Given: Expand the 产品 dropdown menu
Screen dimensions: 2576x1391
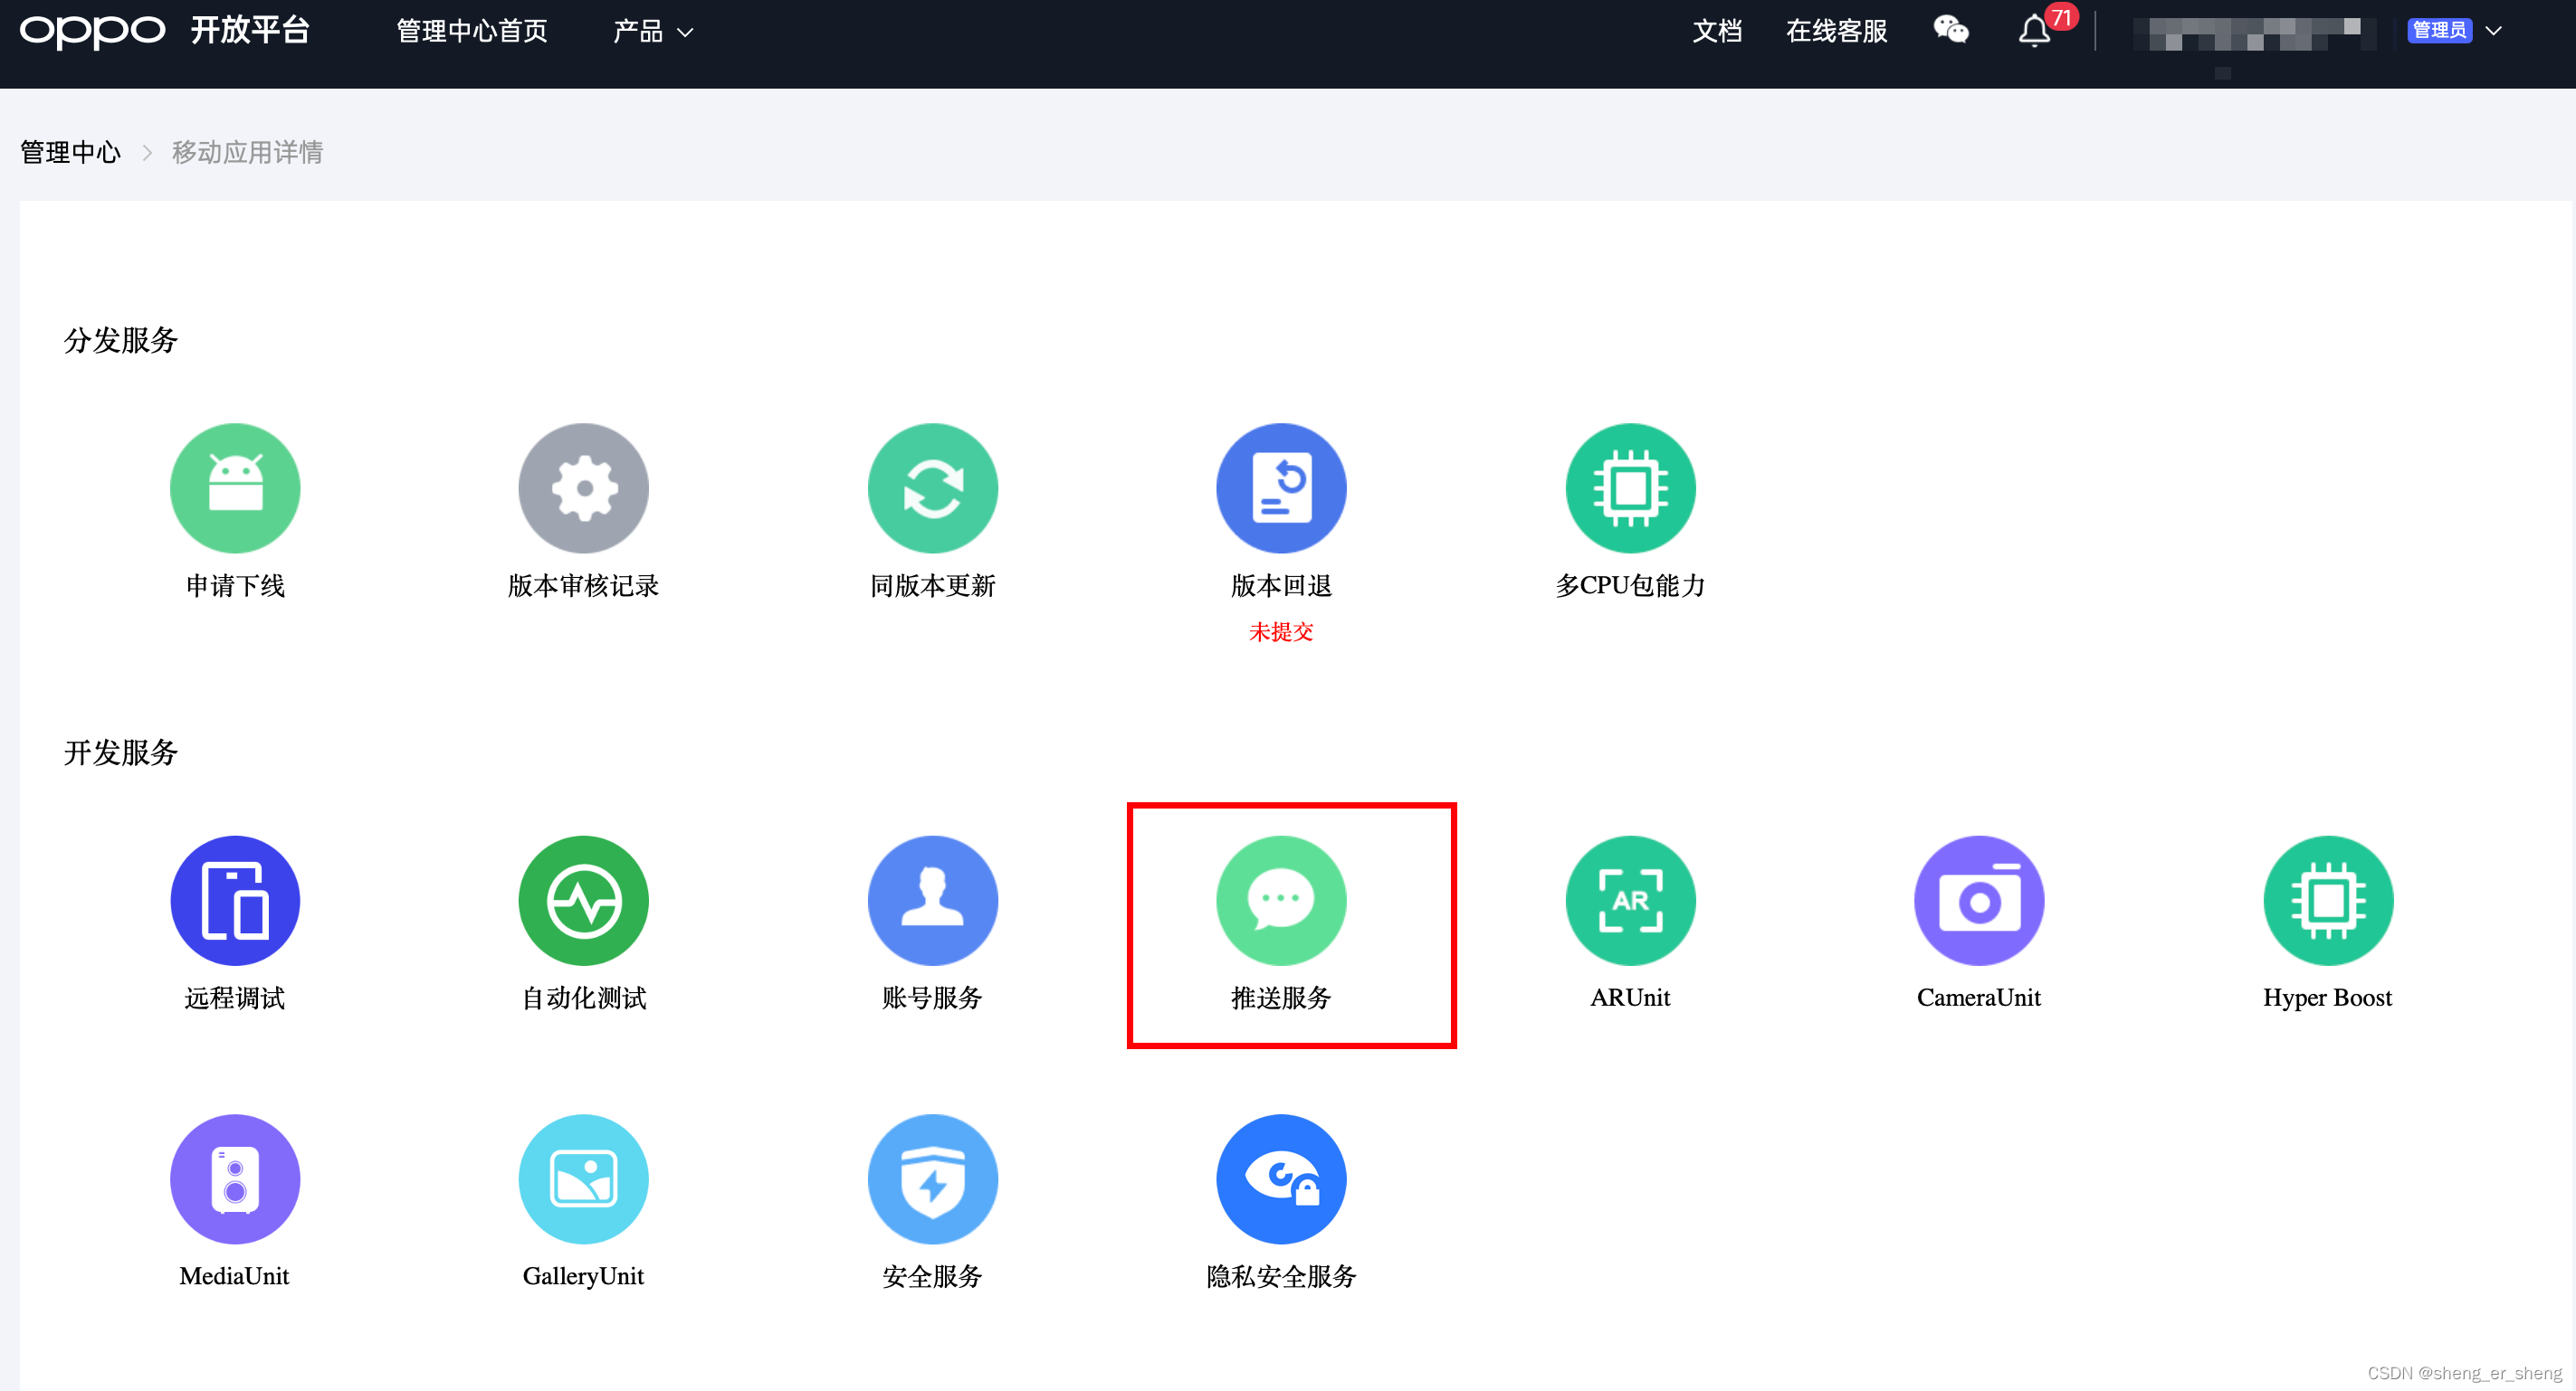Looking at the screenshot, I should click(652, 32).
